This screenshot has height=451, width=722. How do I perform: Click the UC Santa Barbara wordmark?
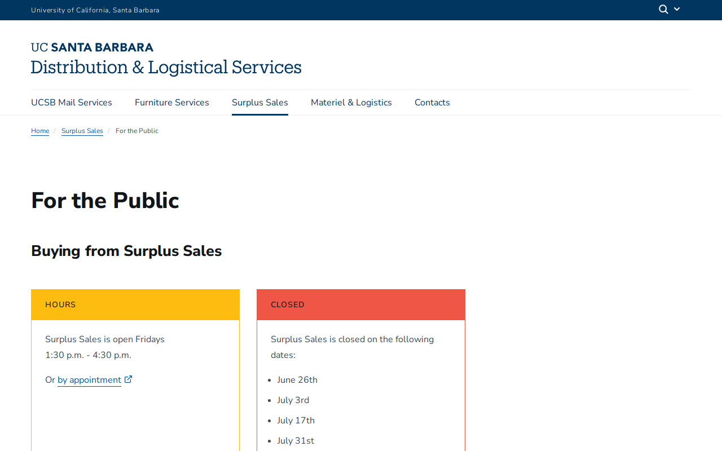tap(92, 47)
